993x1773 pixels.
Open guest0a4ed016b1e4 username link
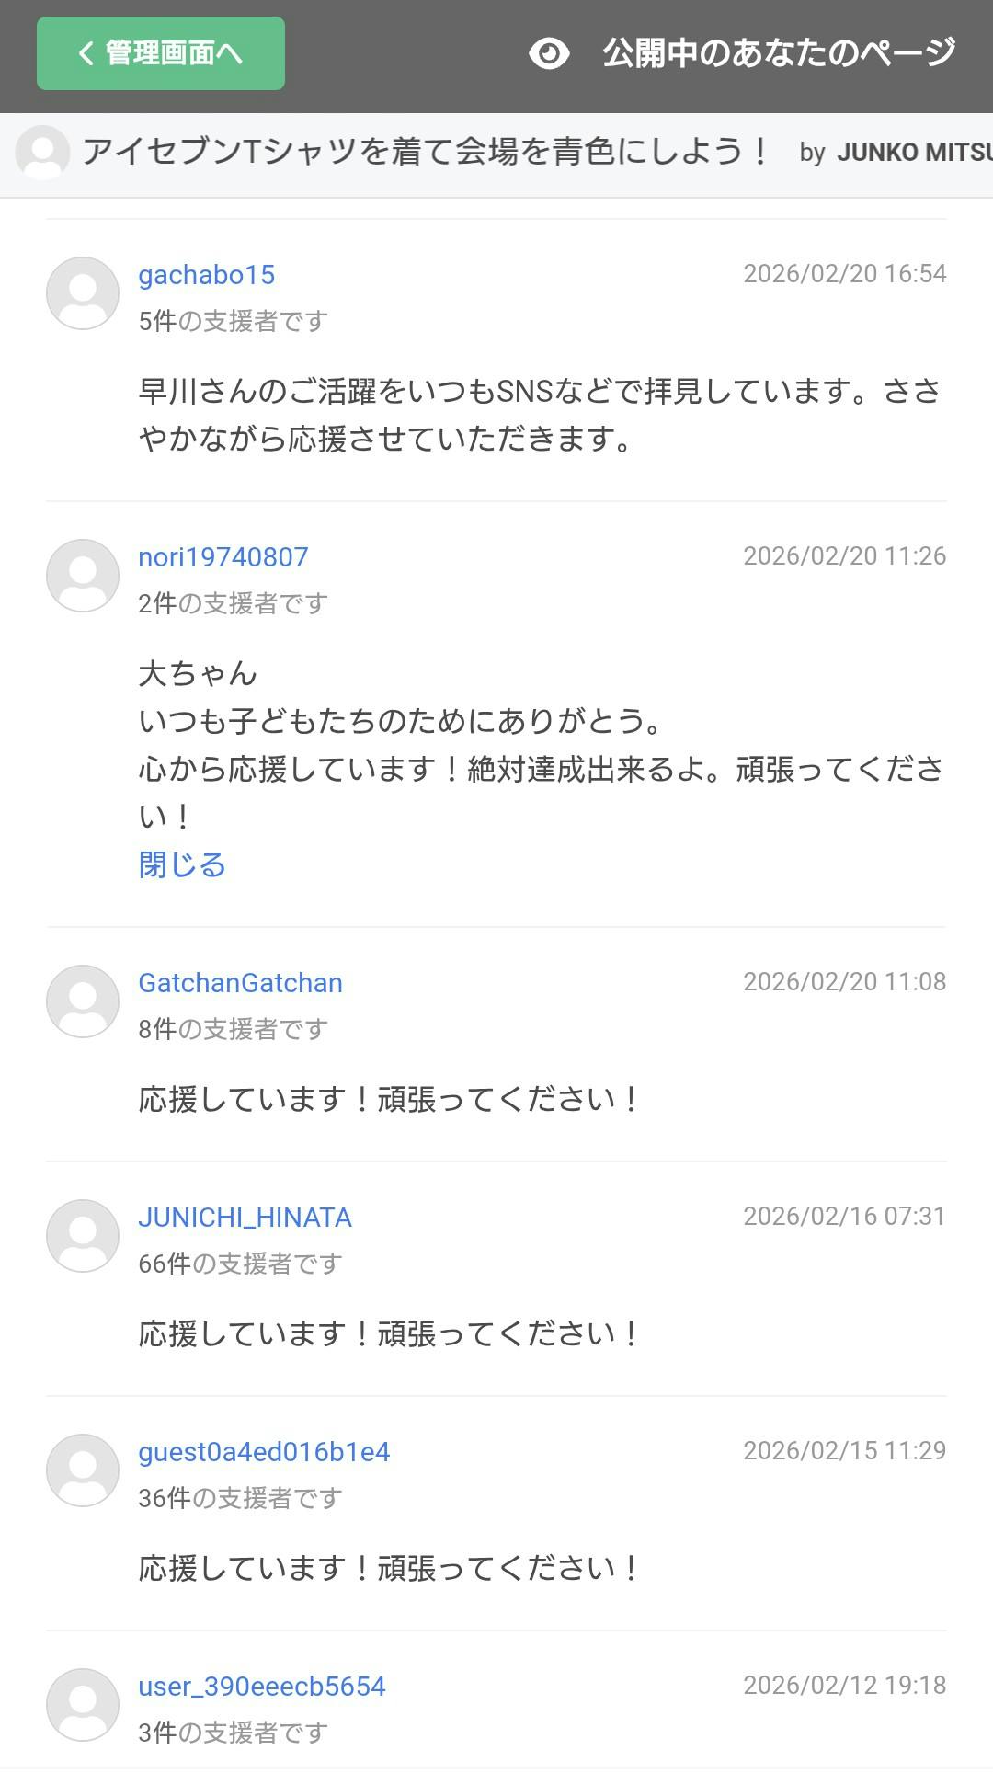(x=264, y=1452)
